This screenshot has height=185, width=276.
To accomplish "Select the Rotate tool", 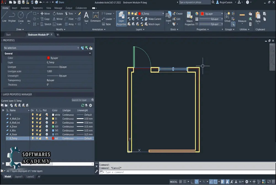I will tap(58, 14).
